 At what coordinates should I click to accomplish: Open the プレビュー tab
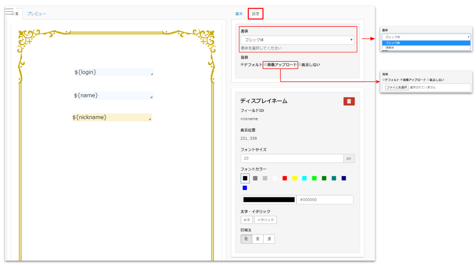coord(36,14)
